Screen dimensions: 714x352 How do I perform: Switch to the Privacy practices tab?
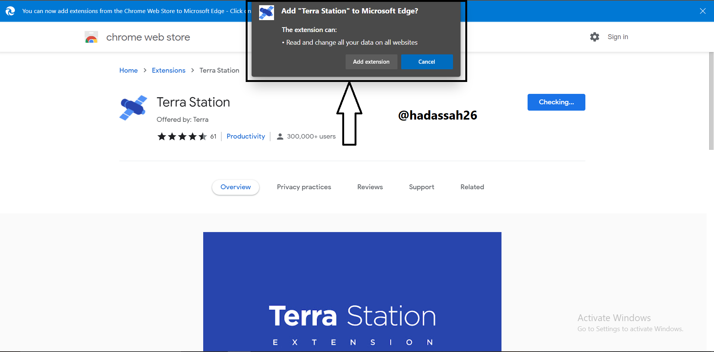point(304,187)
